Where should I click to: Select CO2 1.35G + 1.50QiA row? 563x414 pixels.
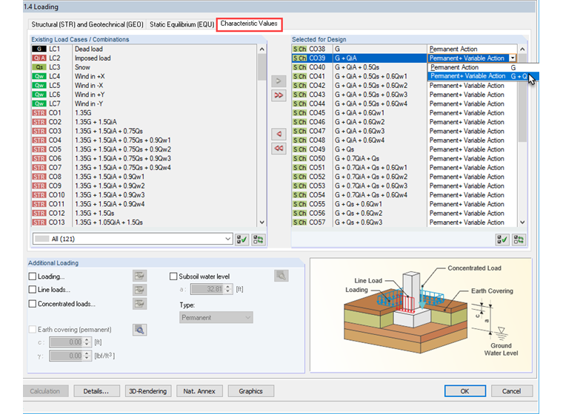pos(144,122)
